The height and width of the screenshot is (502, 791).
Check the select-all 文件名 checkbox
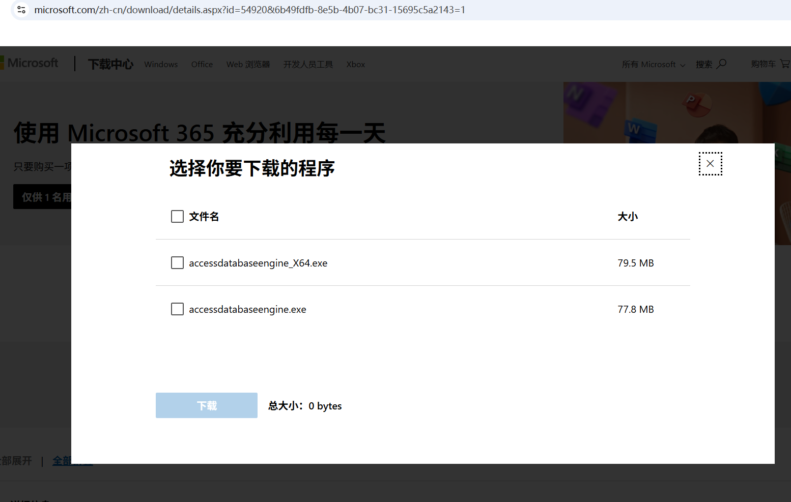[x=177, y=217]
